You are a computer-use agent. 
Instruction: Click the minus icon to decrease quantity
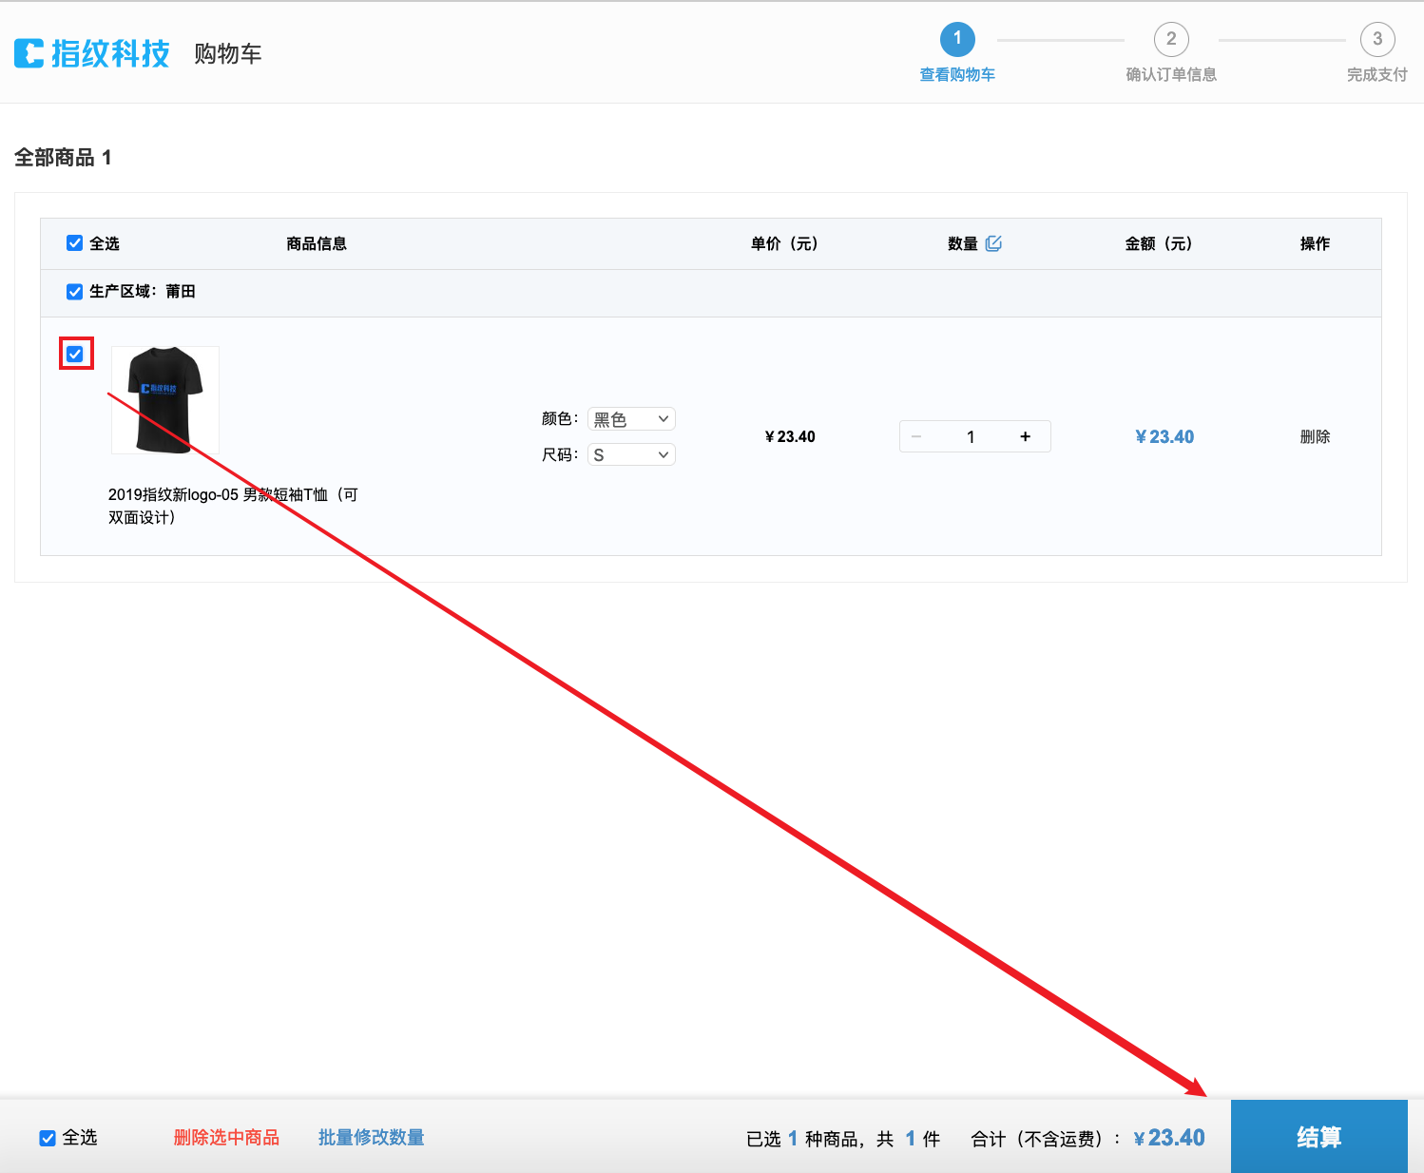[915, 436]
